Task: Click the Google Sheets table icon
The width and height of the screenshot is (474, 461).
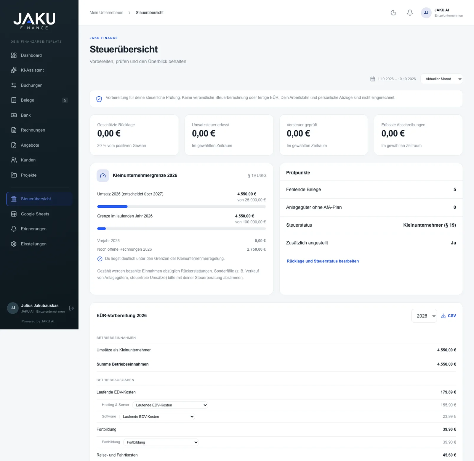Action: click(x=14, y=214)
